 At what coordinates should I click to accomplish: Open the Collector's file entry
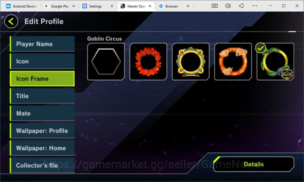tap(42, 165)
